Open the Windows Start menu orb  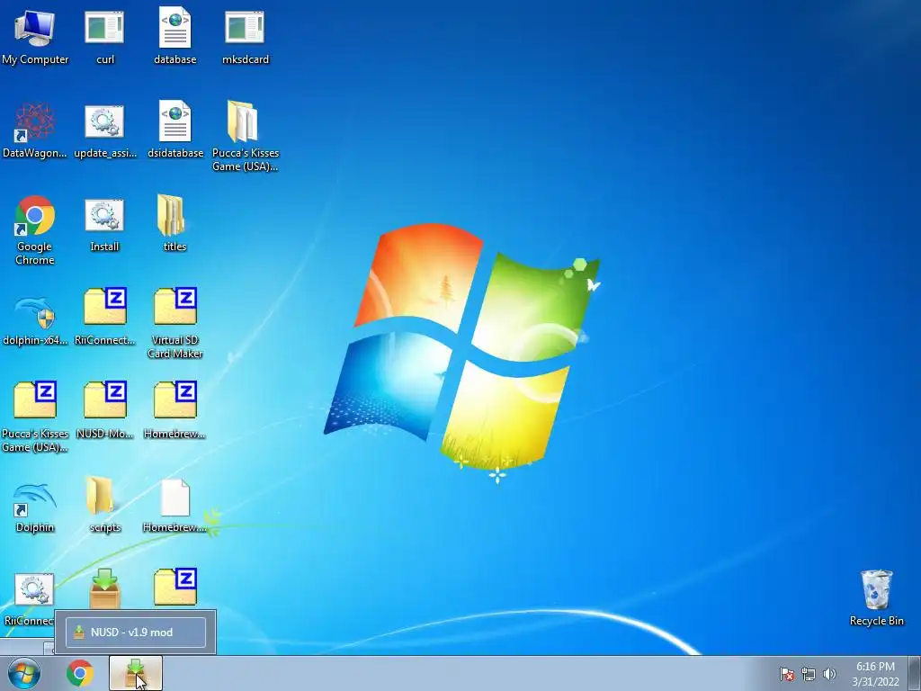click(24, 673)
